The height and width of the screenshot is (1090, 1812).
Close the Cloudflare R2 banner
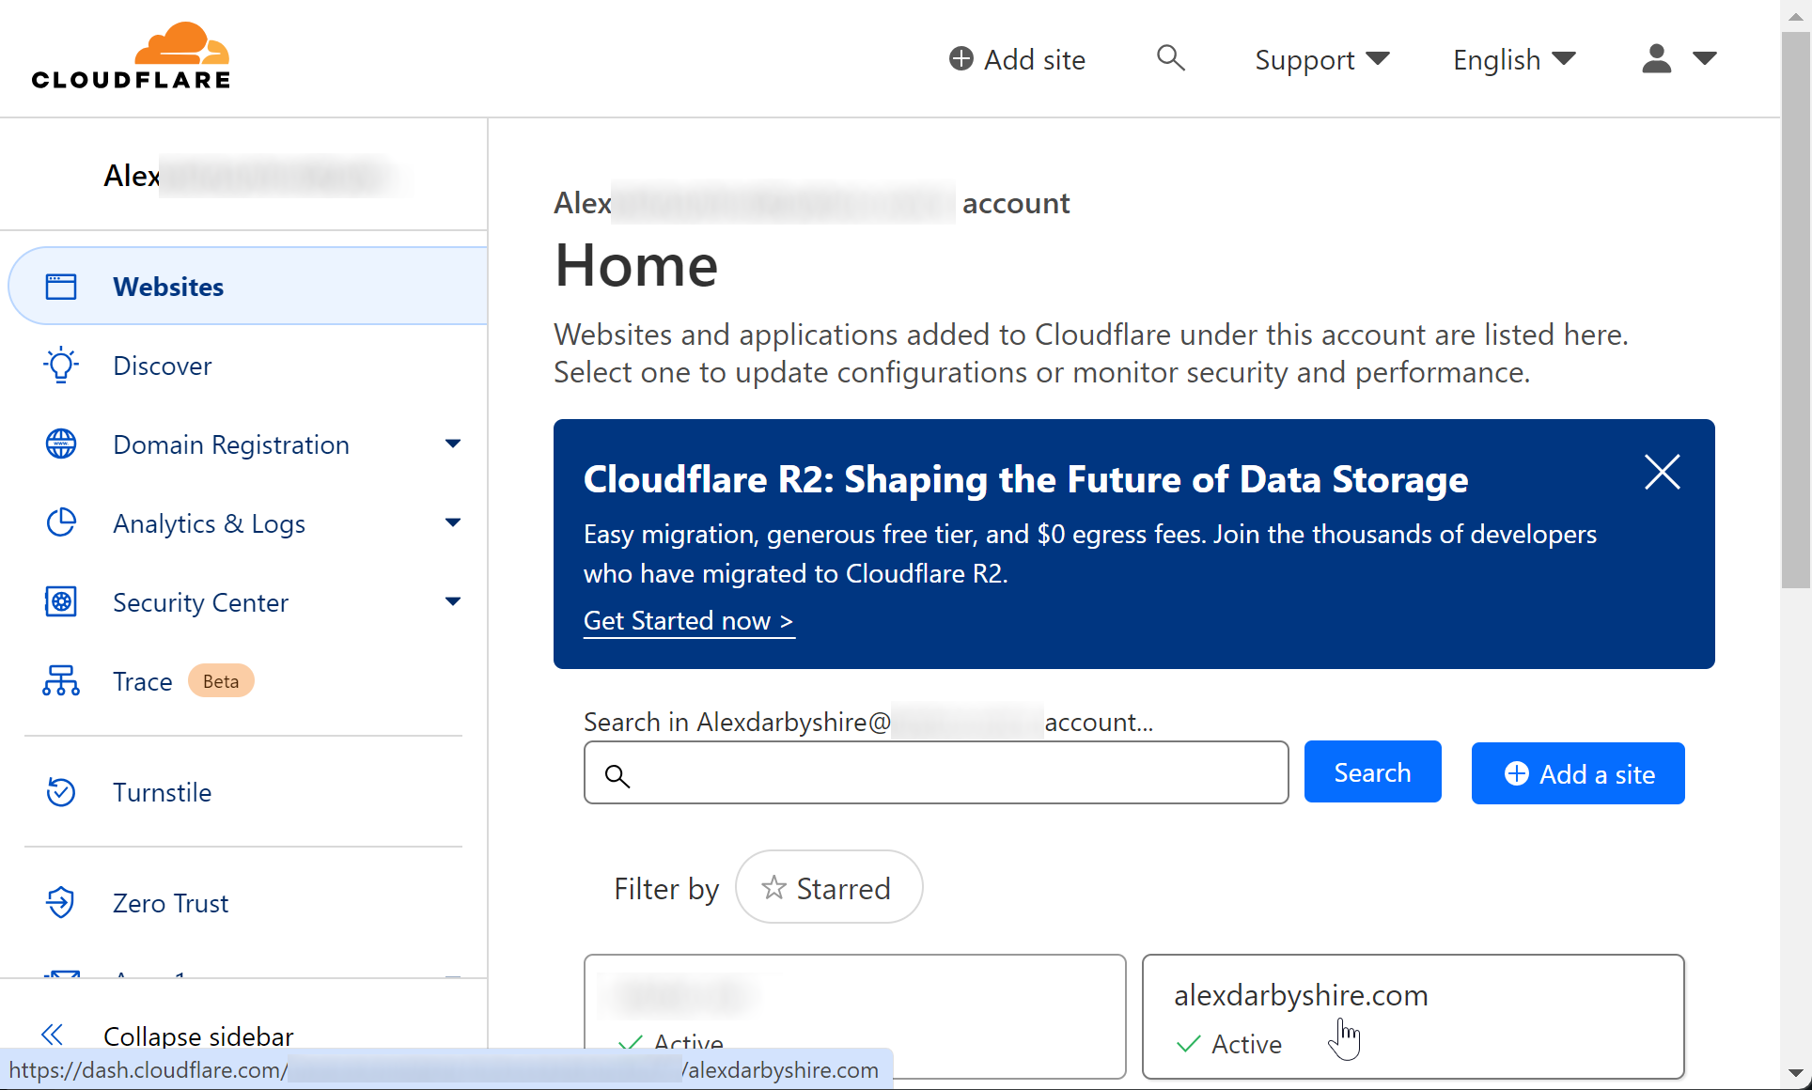[x=1662, y=472]
